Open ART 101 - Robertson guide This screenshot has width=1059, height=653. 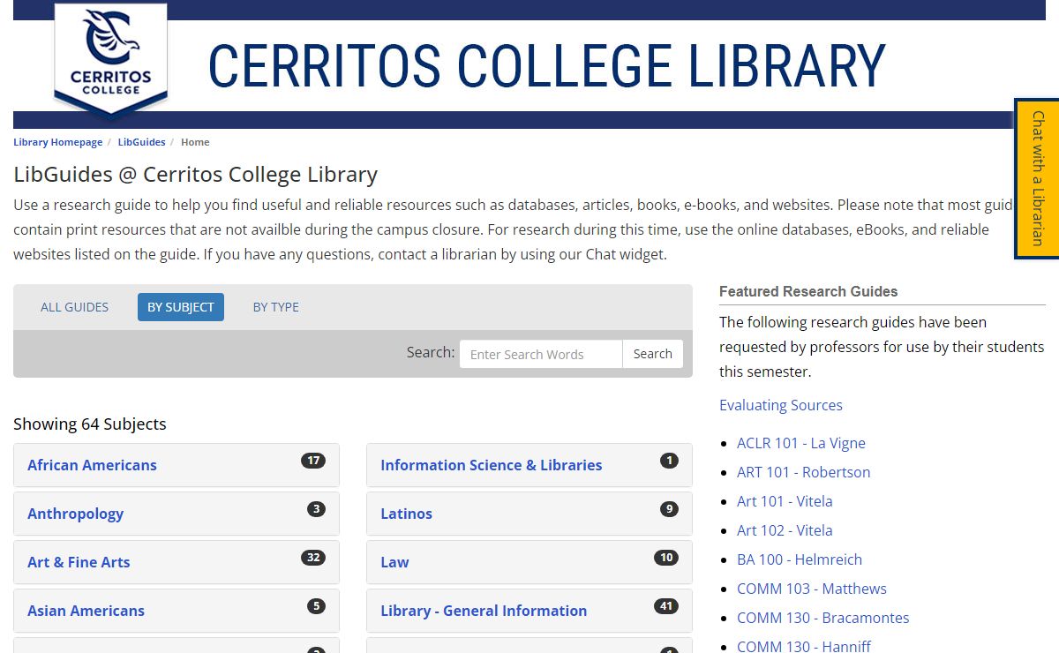pos(804,472)
